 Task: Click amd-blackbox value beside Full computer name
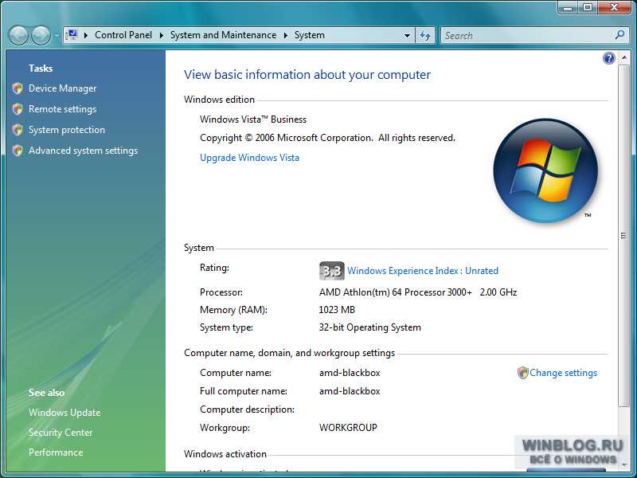pyautogui.click(x=350, y=391)
